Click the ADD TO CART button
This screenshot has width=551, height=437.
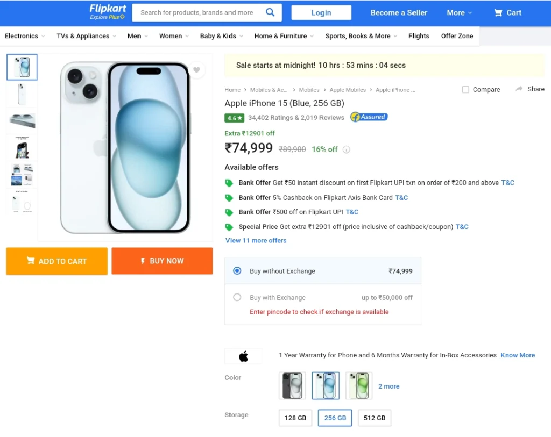tap(56, 261)
